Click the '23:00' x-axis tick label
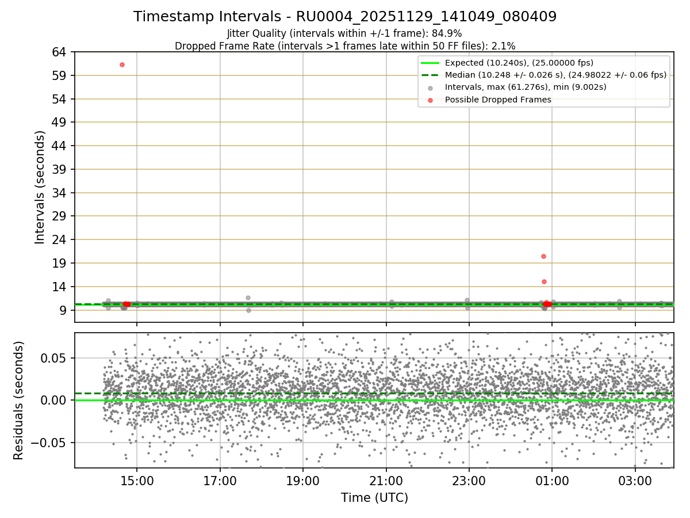 (x=469, y=480)
